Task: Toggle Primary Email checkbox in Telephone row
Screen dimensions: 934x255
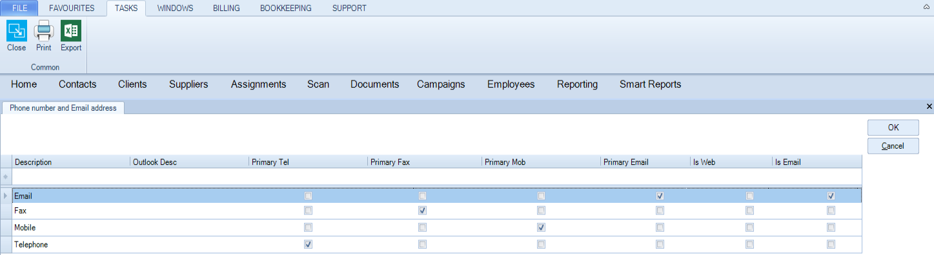Action: click(660, 245)
